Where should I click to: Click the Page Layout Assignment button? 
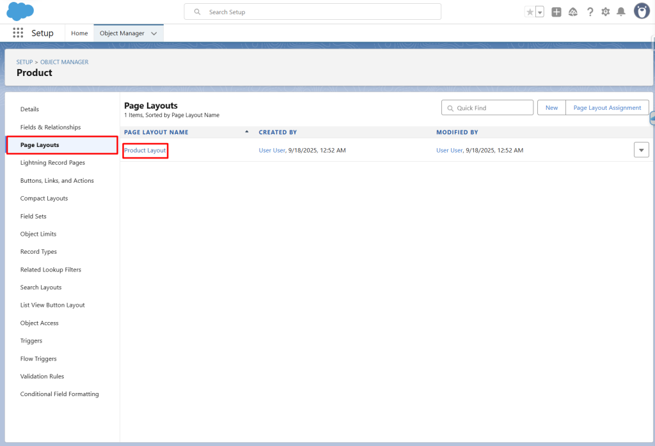coord(607,108)
